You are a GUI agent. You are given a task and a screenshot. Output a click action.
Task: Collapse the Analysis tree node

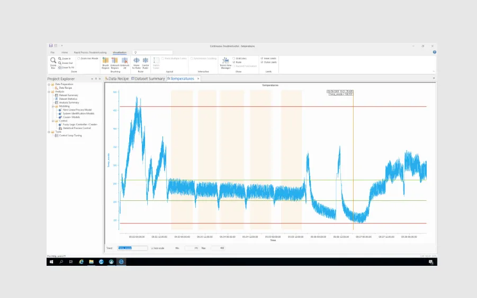(49, 91)
